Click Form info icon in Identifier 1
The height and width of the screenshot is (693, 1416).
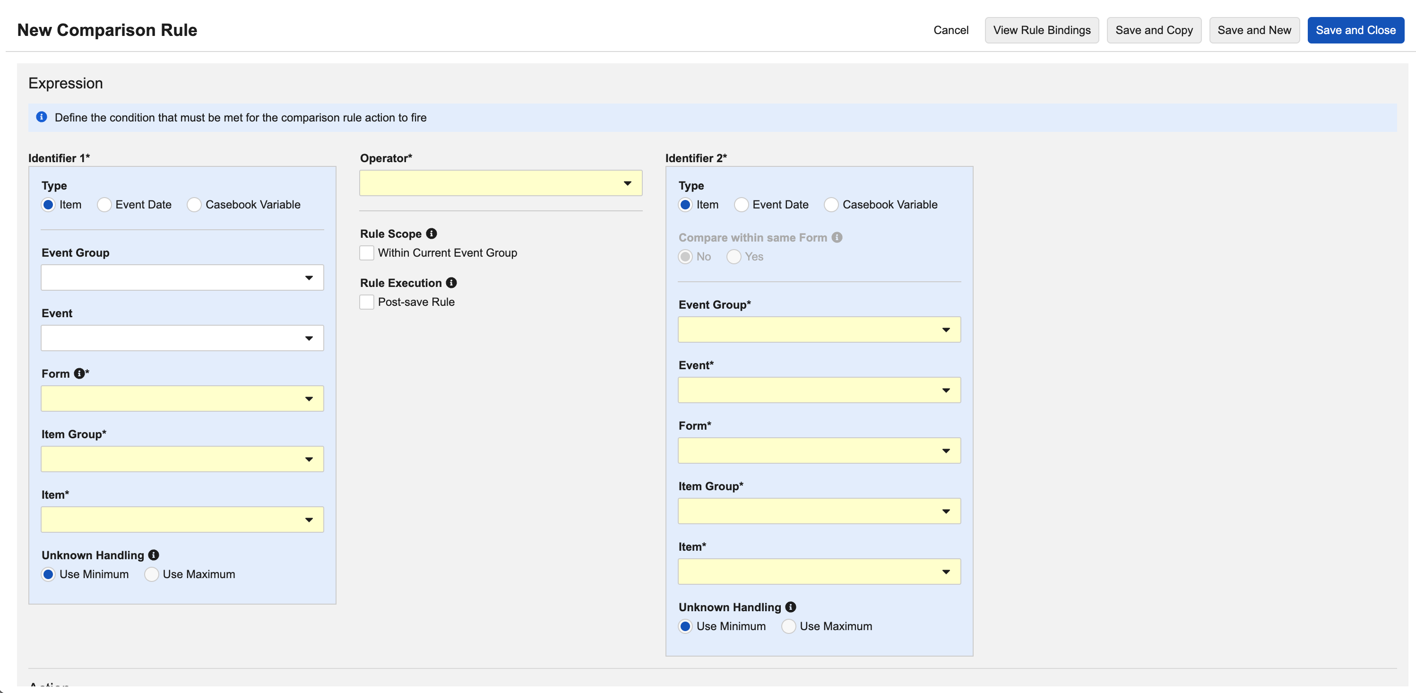point(79,373)
